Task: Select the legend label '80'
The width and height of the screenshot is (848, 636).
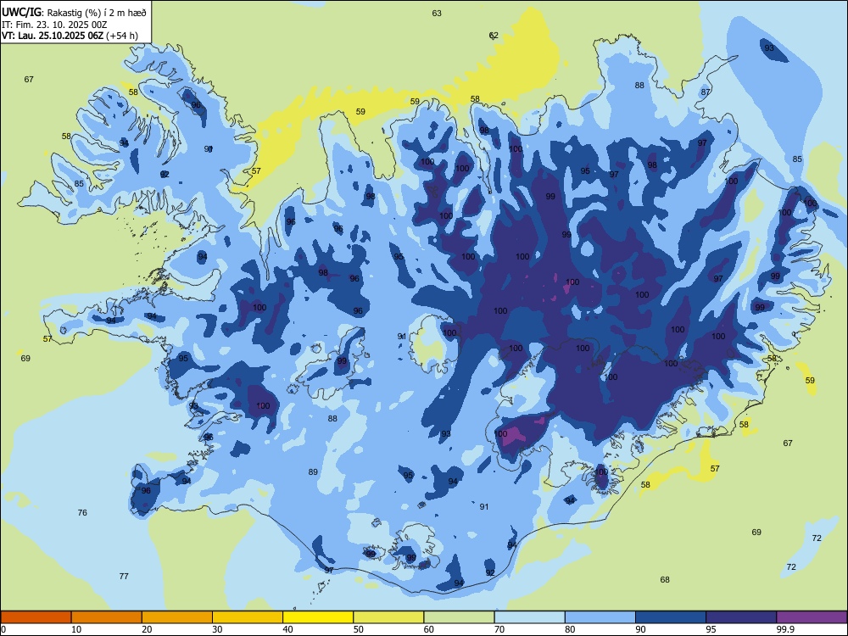Action: pos(570,629)
